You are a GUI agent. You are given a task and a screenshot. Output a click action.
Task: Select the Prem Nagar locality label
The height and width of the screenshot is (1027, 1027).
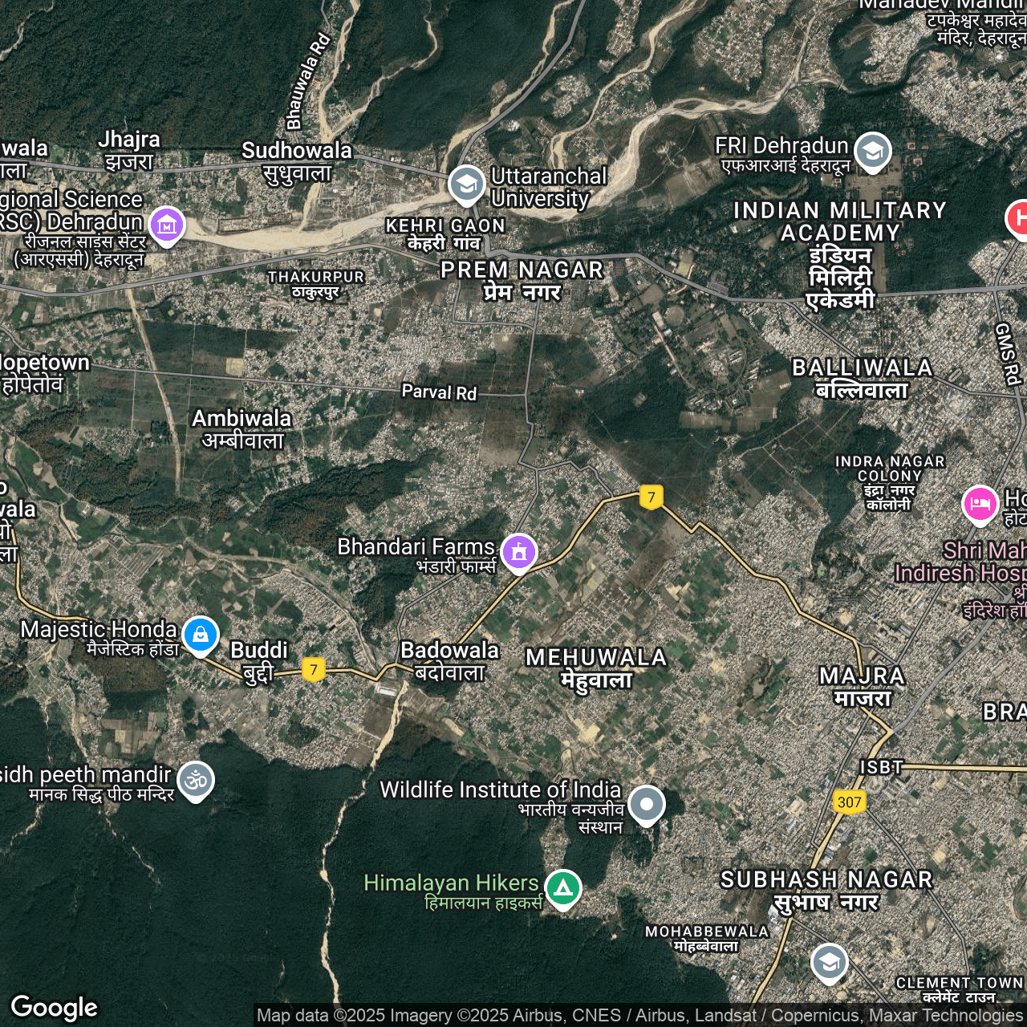pyautogui.click(x=522, y=280)
